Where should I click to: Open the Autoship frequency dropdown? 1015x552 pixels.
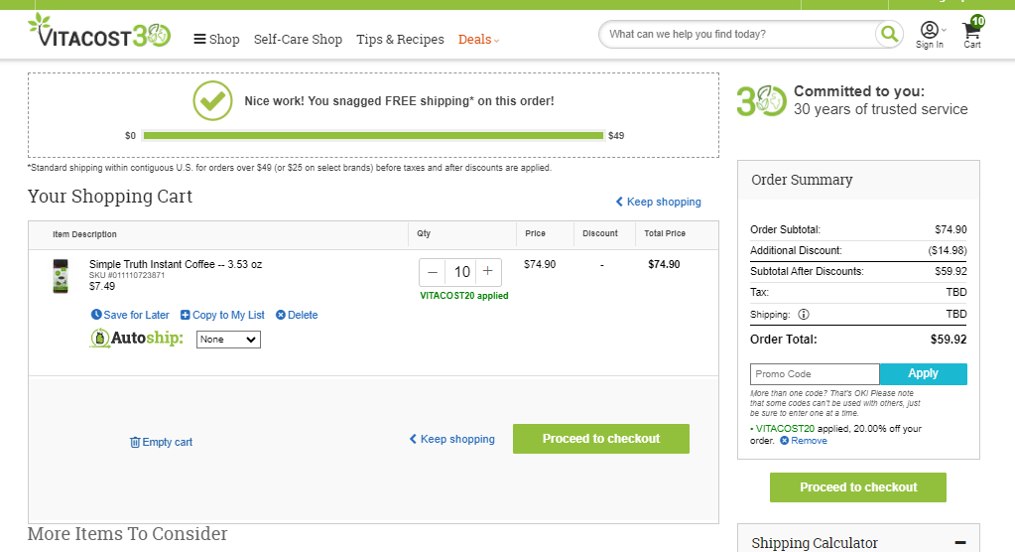coord(228,340)
